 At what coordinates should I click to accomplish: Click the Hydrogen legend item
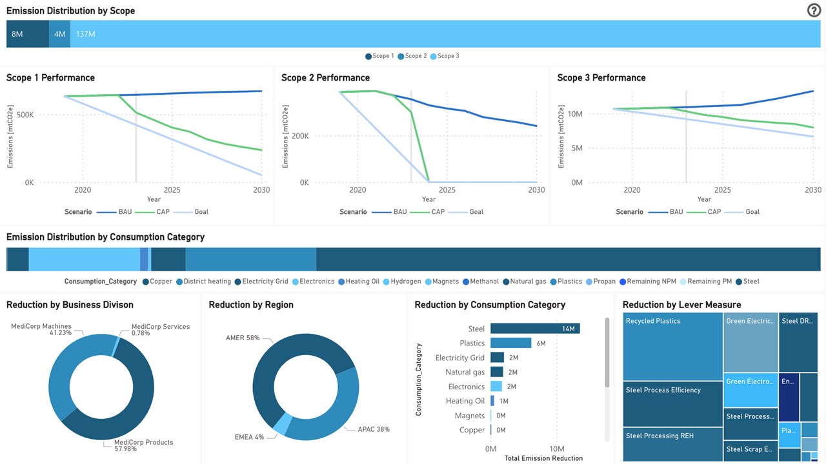coord(402,282)
